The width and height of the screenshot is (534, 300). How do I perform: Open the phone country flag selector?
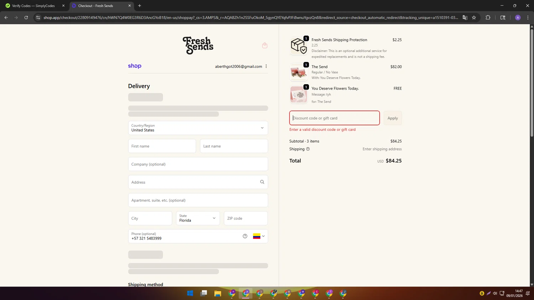(259, 236)
